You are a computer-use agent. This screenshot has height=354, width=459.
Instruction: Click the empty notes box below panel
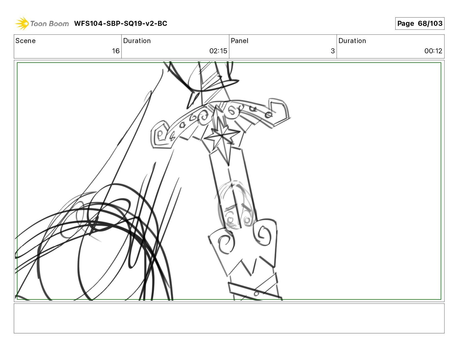point(229,318)
